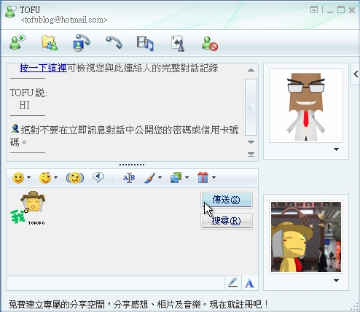Start a voice call with phone icon
Image resolution: width=360 pixels, height=312 pixels.
pos(114,42)
